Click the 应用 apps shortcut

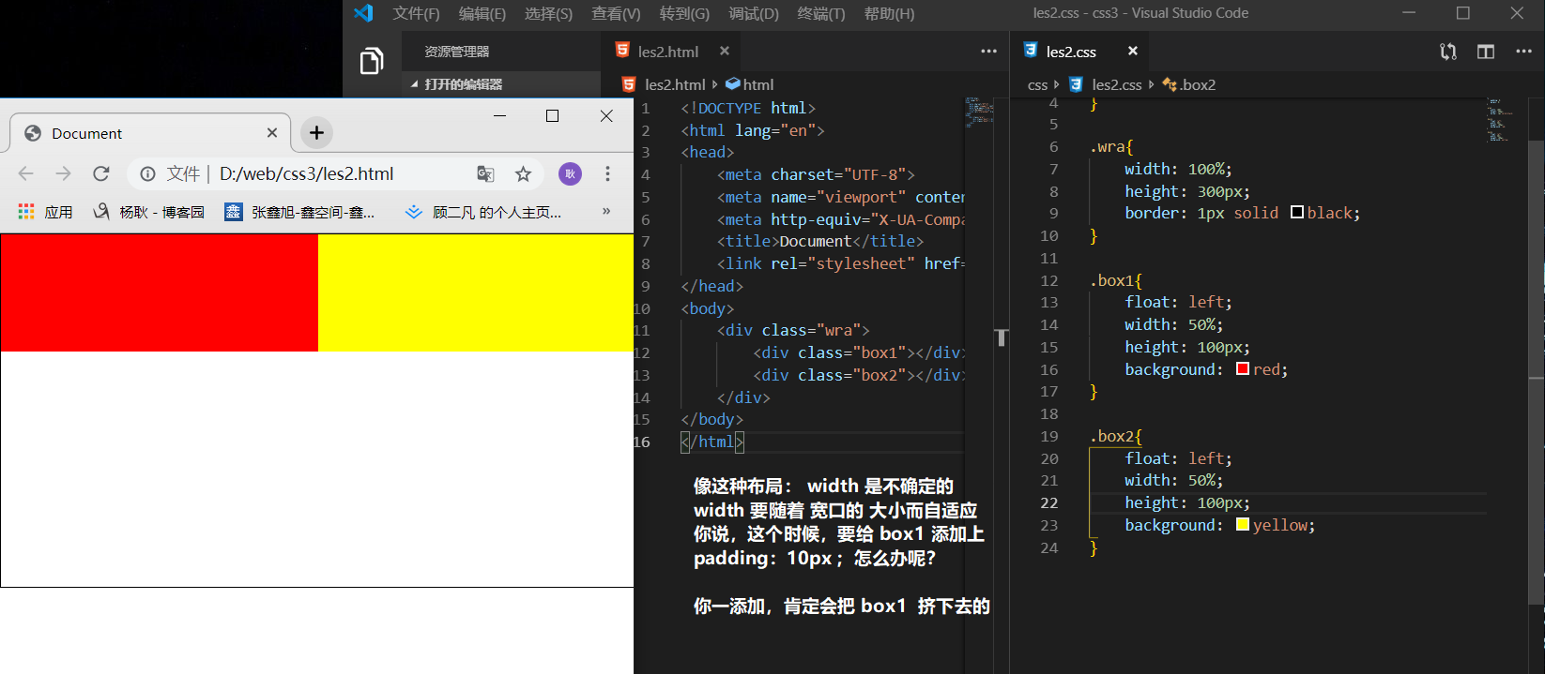coord(45,213)
